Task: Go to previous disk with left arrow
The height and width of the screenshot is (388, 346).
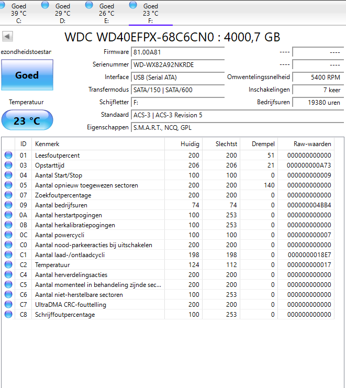Action: pyautogui.click(x=7, y=37)
